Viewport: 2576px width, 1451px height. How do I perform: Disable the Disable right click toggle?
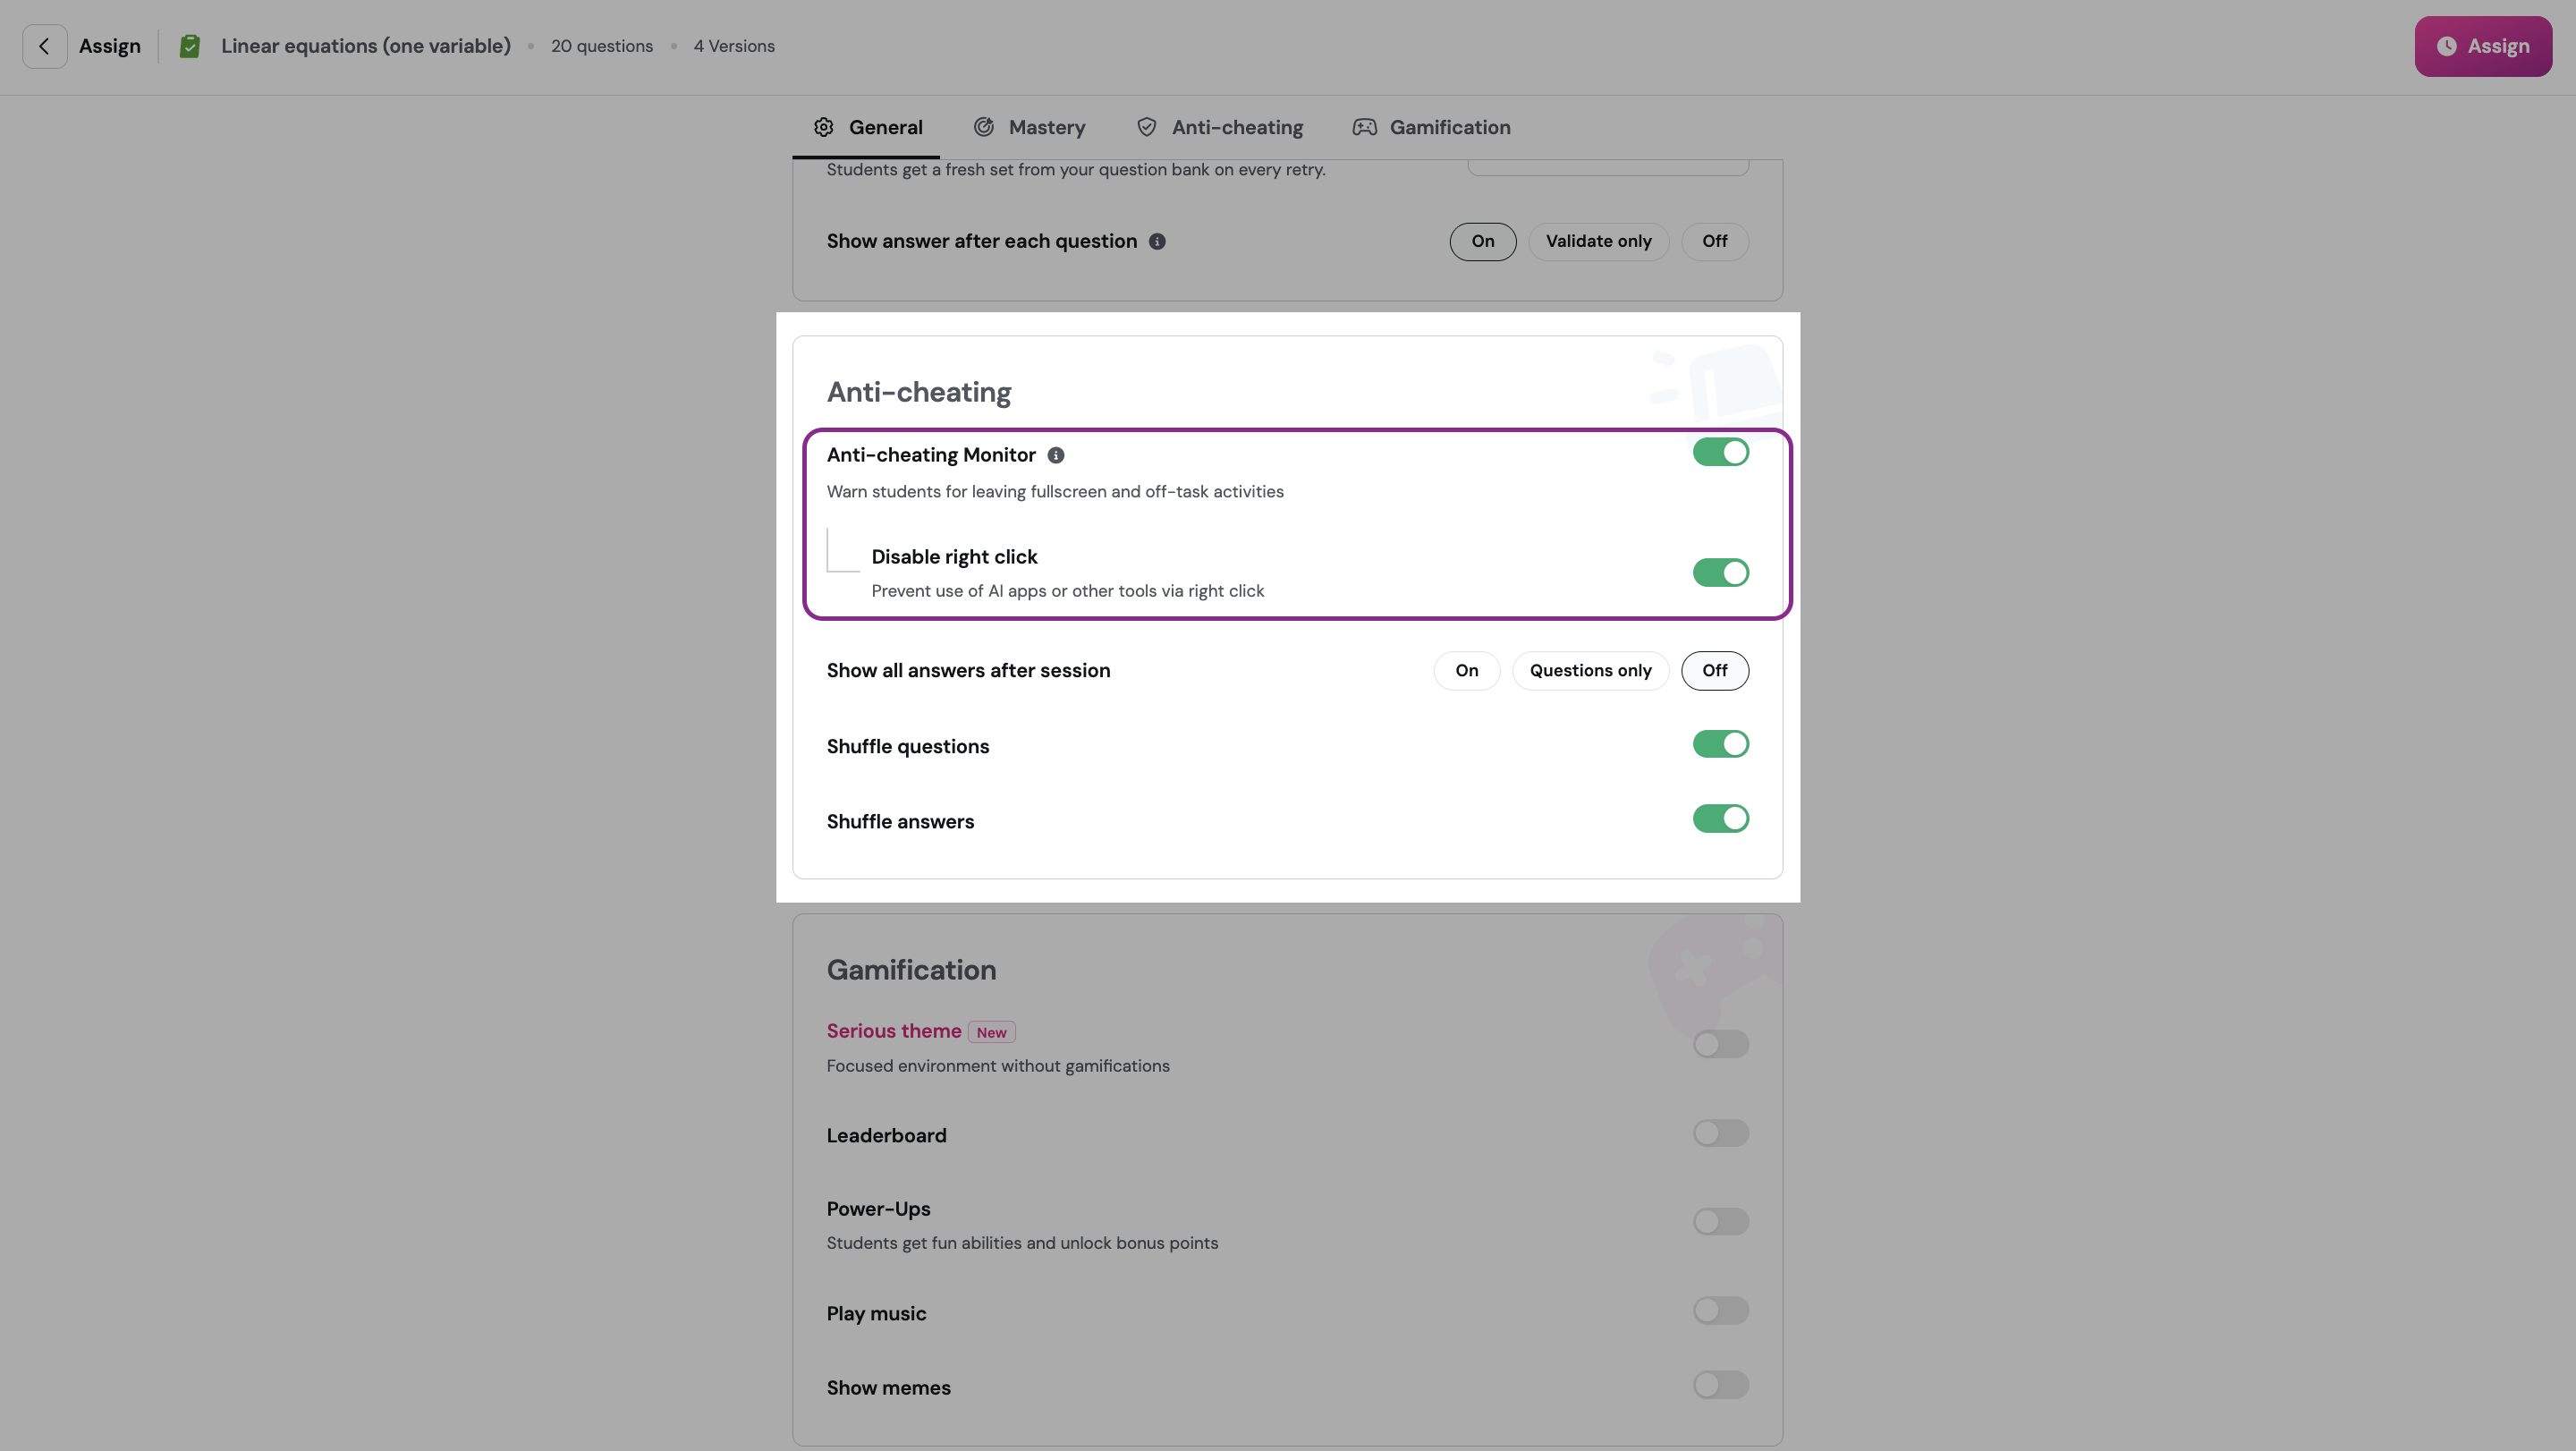pyautogui.click(x=1720, y=573)
